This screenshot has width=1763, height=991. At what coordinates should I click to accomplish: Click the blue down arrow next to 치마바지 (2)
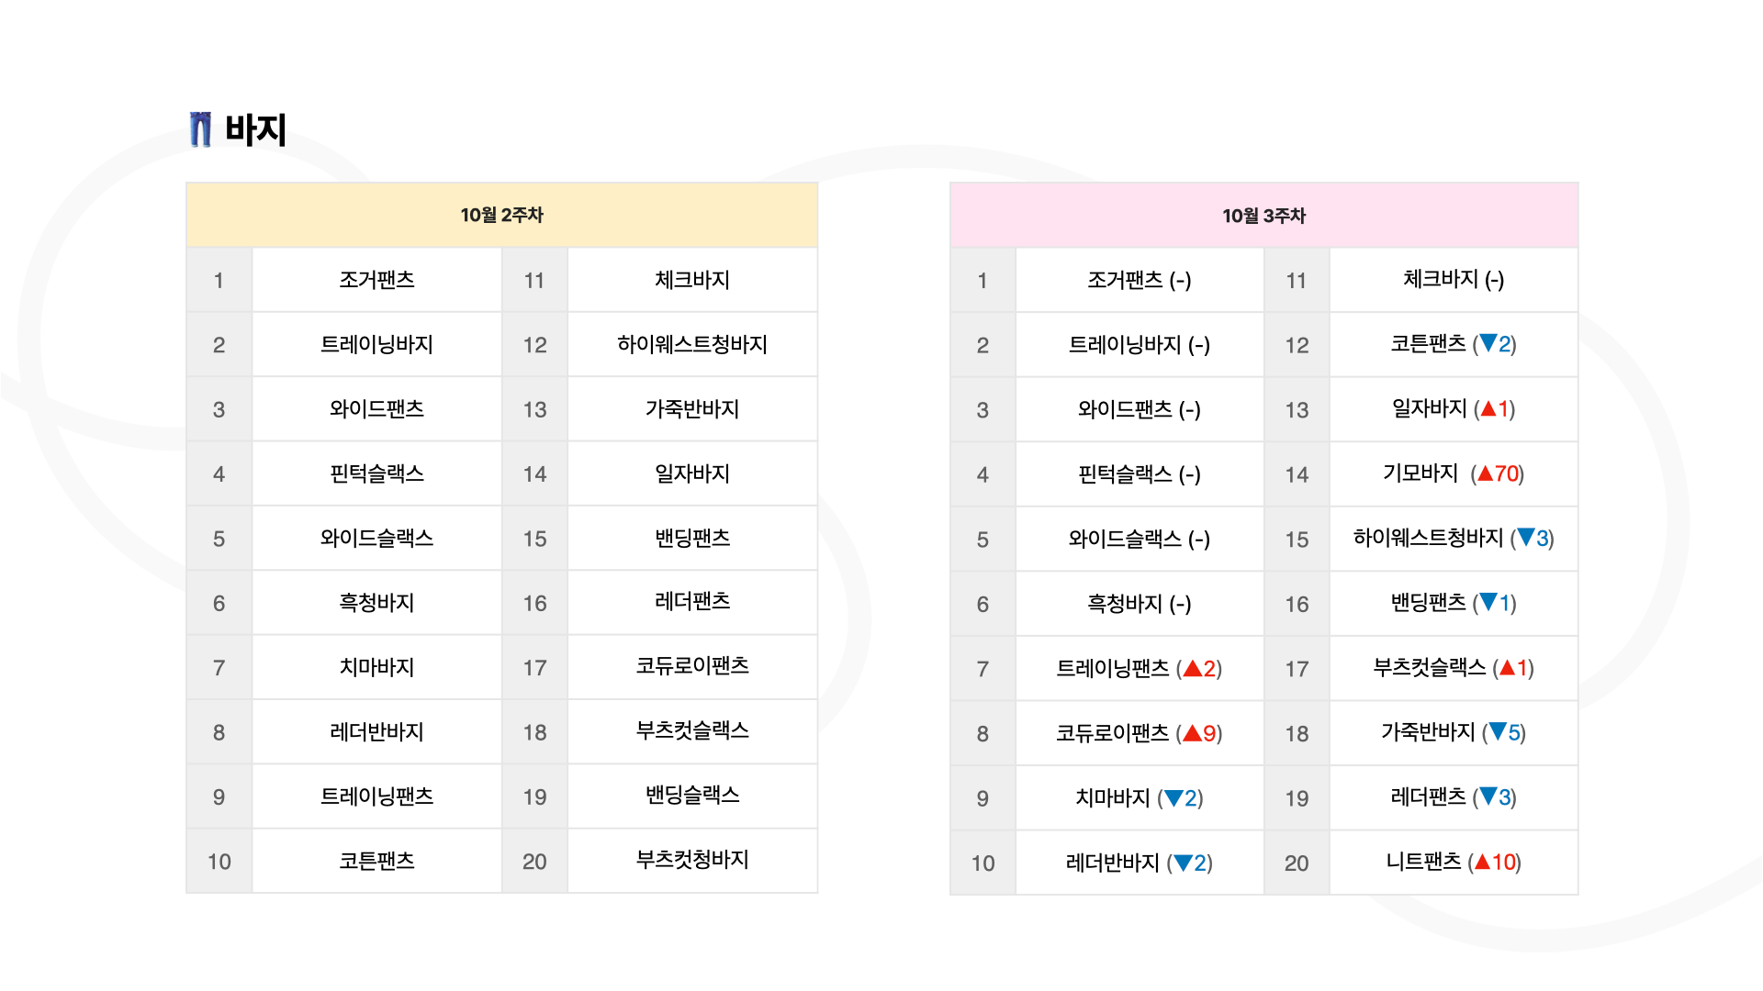pos(1173,798)
